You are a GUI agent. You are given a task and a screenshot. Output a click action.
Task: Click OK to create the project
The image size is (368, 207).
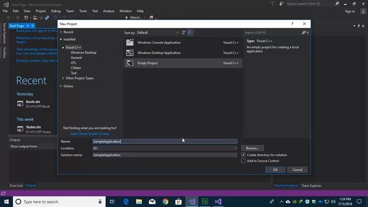click(275, 170)
